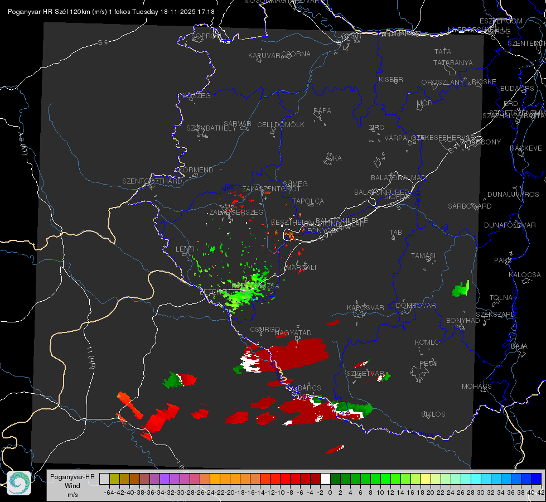This screenshot has height=502, width=546.
Task: Click the '42' legend value at the right end
Action: [x=541, y=493]
